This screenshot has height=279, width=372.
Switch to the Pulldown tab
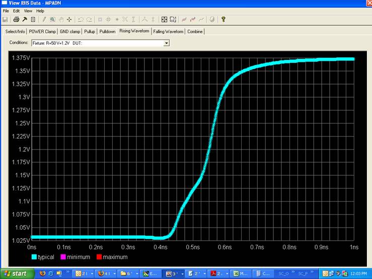point(107,31)
